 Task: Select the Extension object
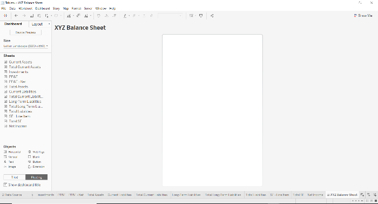point(36,167)
